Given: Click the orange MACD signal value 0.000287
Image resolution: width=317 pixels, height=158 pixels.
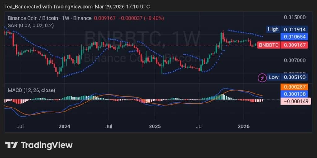Looking at the screenshot, I should tap(295, 87).
